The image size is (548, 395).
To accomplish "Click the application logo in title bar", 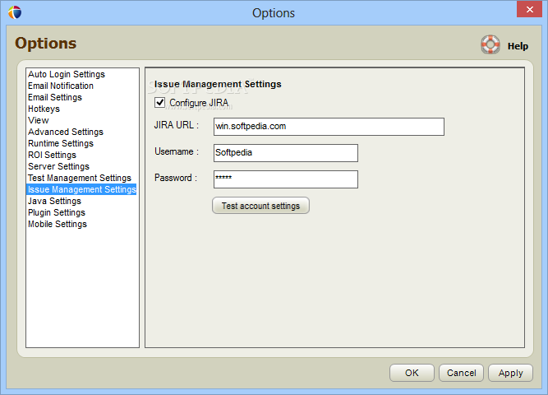I will (15, 12).
